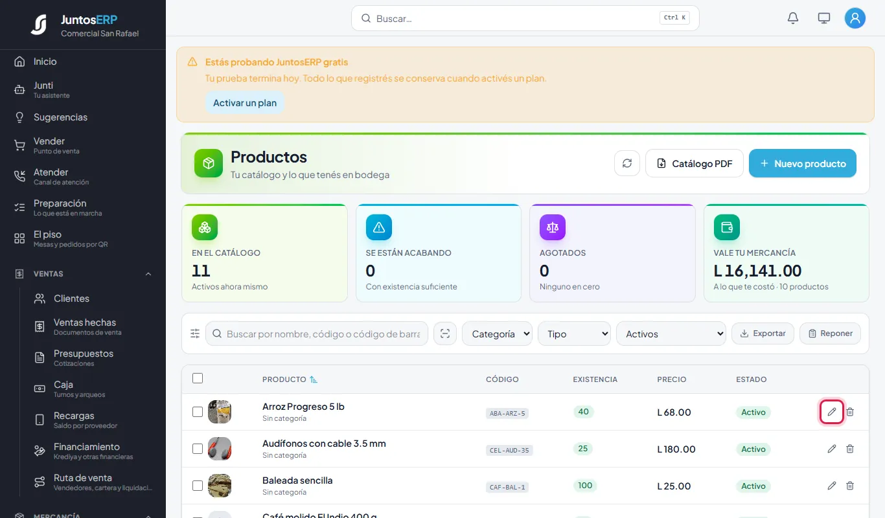Delete the Baleada sencilla product
885x518 pixels.
tap(850, 486)
